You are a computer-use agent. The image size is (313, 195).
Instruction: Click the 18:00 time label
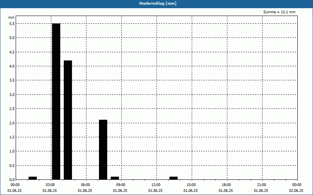click(x=227, y=185)
